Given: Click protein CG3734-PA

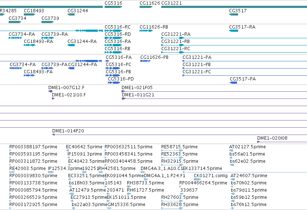Looking at the screenshot, I should (16, 68).
